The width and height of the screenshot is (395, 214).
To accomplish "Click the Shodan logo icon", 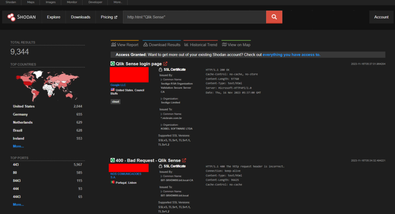I will (x=11, y=17).
